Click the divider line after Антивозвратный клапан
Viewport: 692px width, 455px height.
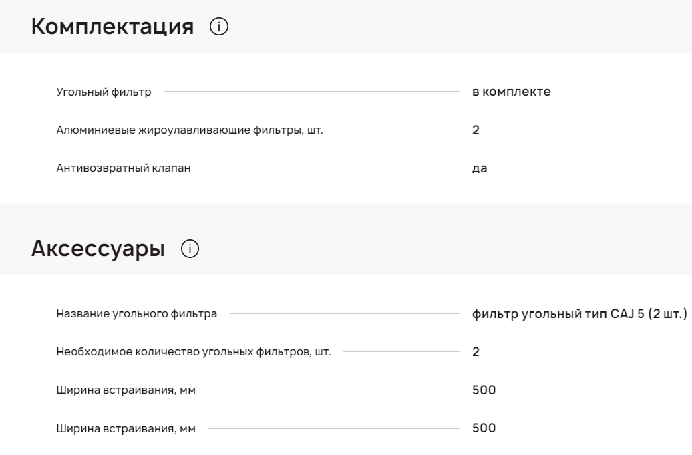tap(331, 168)
